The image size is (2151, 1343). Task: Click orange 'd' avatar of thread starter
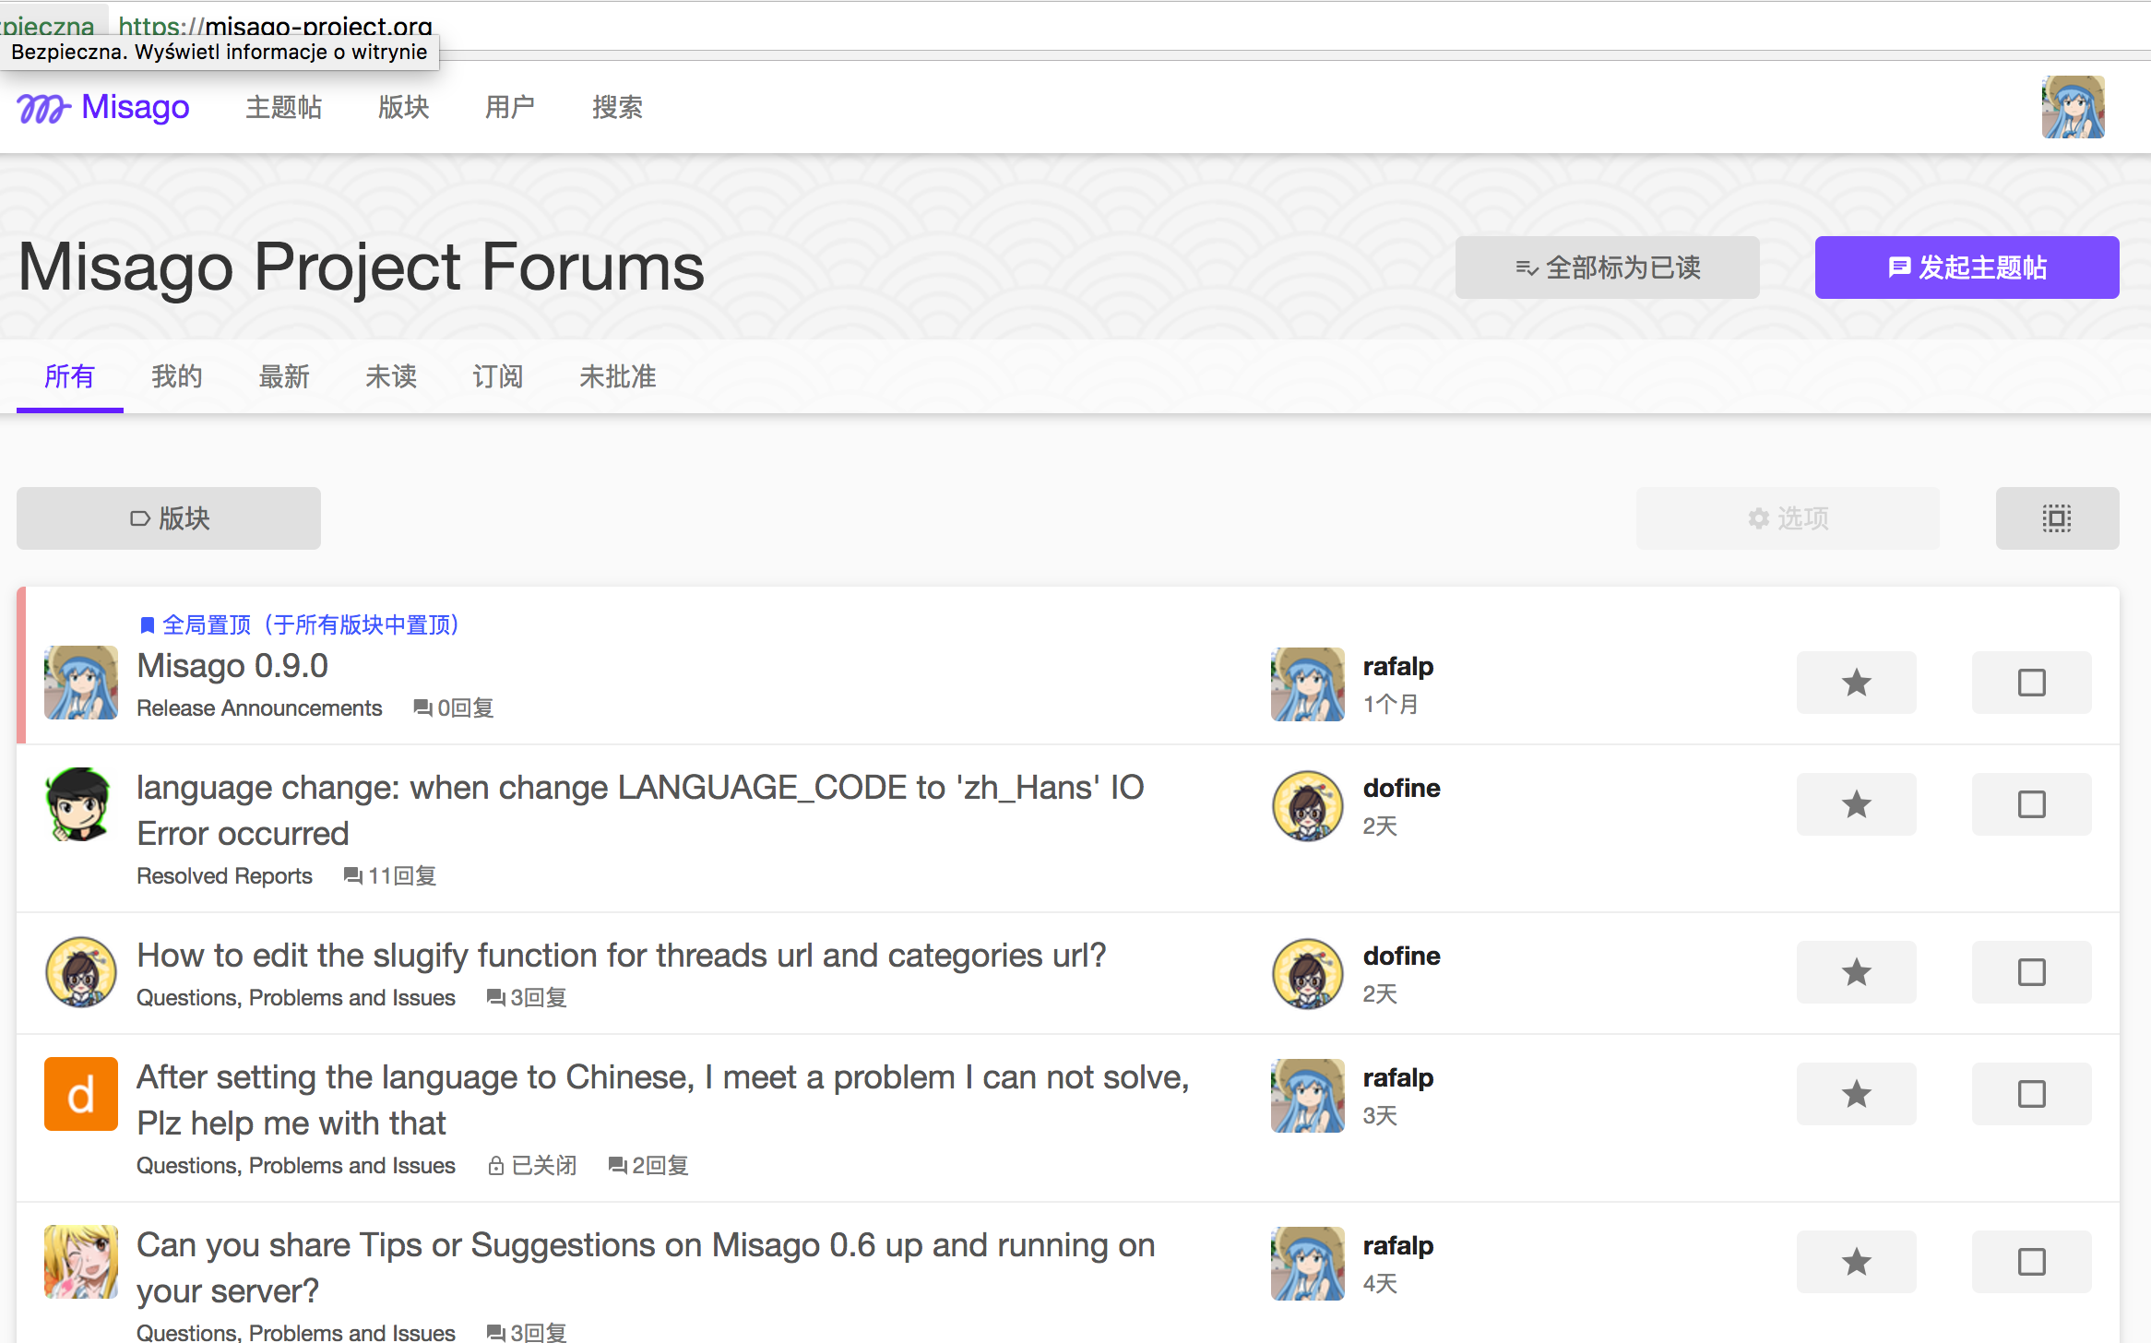point(81,1094)
